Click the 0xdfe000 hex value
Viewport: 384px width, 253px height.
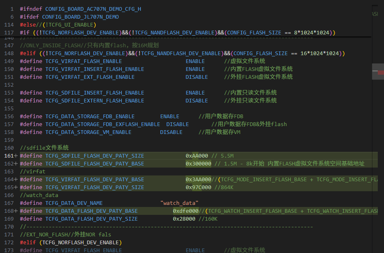pos(186,211)
